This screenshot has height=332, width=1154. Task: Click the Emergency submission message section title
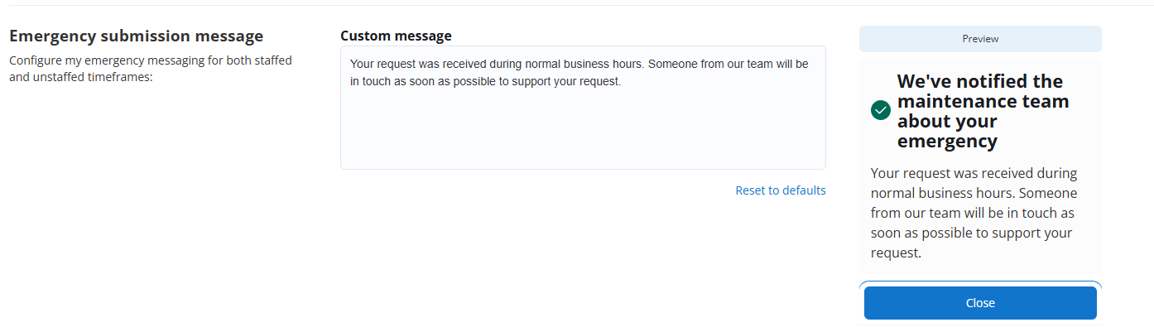point(136,36)
